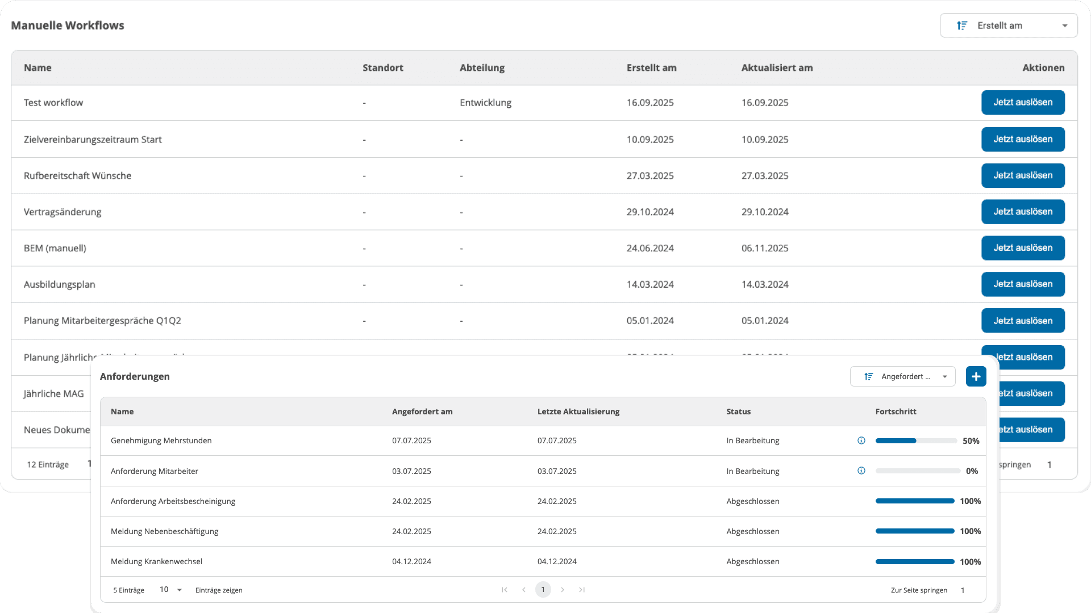Viewport: 1091px width, 613px height.
Task: Click sort icon in Angefordert dropdown
Action: 868,376
